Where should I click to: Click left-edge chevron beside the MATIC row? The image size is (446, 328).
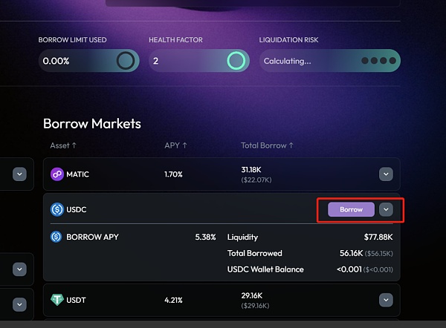tap(20, 174)
